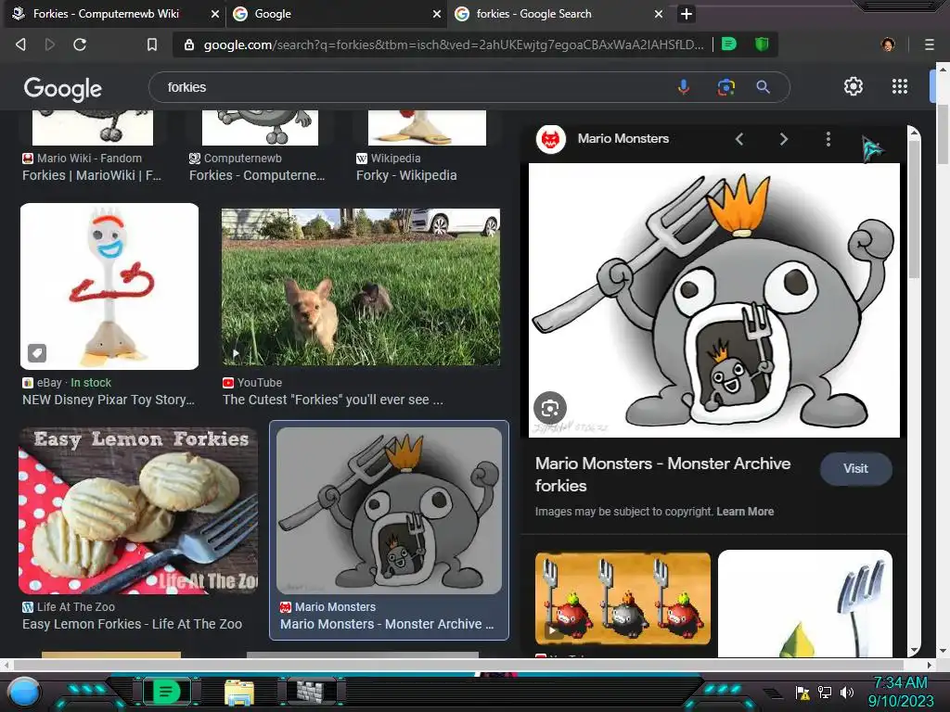Click the Mario Monsters site logo
The width and height of the screenshot is (950, 712).
pyautogui.click(x=551, y=139)
